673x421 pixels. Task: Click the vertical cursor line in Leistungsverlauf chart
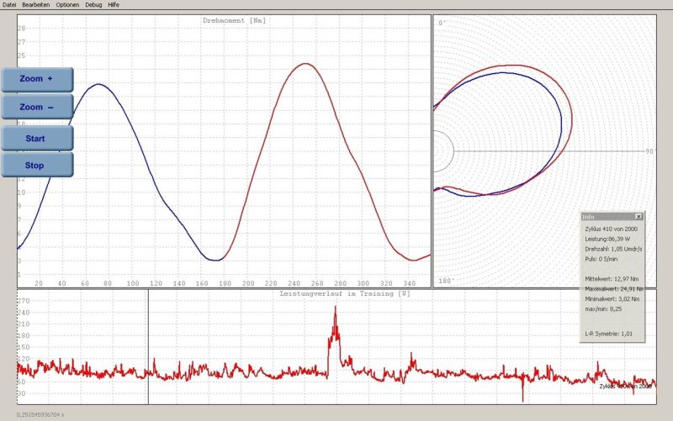(148, 353)
